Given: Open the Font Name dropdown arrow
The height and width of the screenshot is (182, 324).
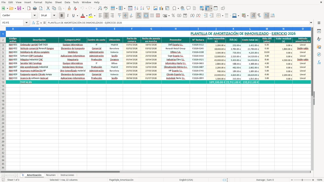Looking at the screenshot, I should click(35, 16).
